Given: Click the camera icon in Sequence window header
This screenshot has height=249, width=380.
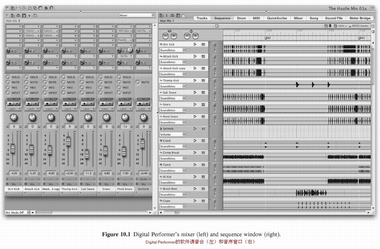Looking at the screenshot, I should [x=172, y=16].
